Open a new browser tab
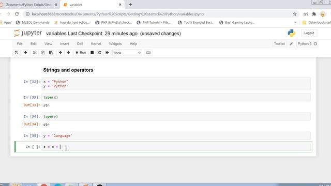Screen dimensions: 331x186 click(130, 5)
